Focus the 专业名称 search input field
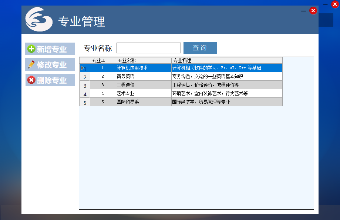 click(148, 48)
